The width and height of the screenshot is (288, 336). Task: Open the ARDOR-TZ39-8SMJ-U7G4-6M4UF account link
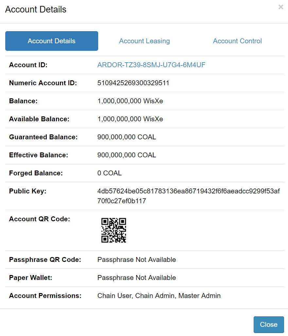click(x=151, y=65)
